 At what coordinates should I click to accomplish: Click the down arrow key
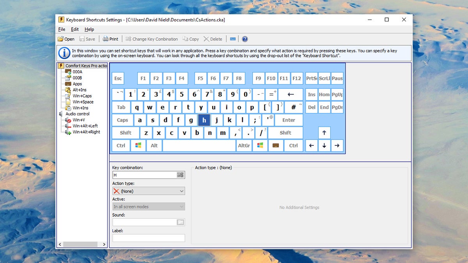(324, 145)
